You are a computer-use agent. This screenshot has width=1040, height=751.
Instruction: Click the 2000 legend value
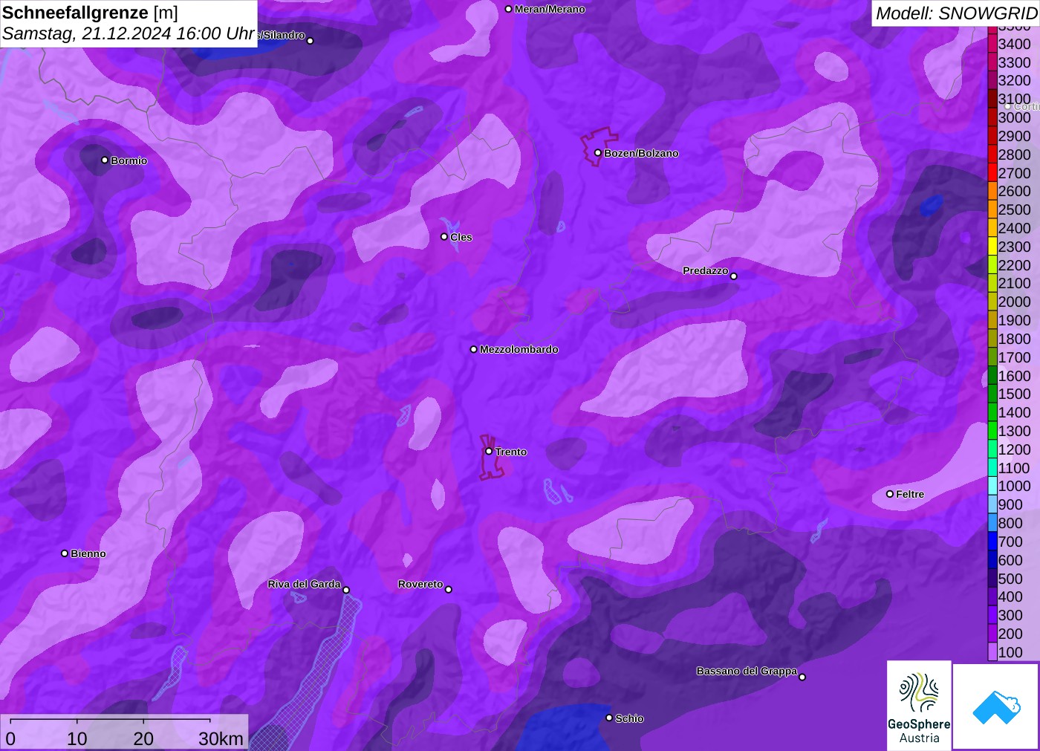click(1014, 302)
